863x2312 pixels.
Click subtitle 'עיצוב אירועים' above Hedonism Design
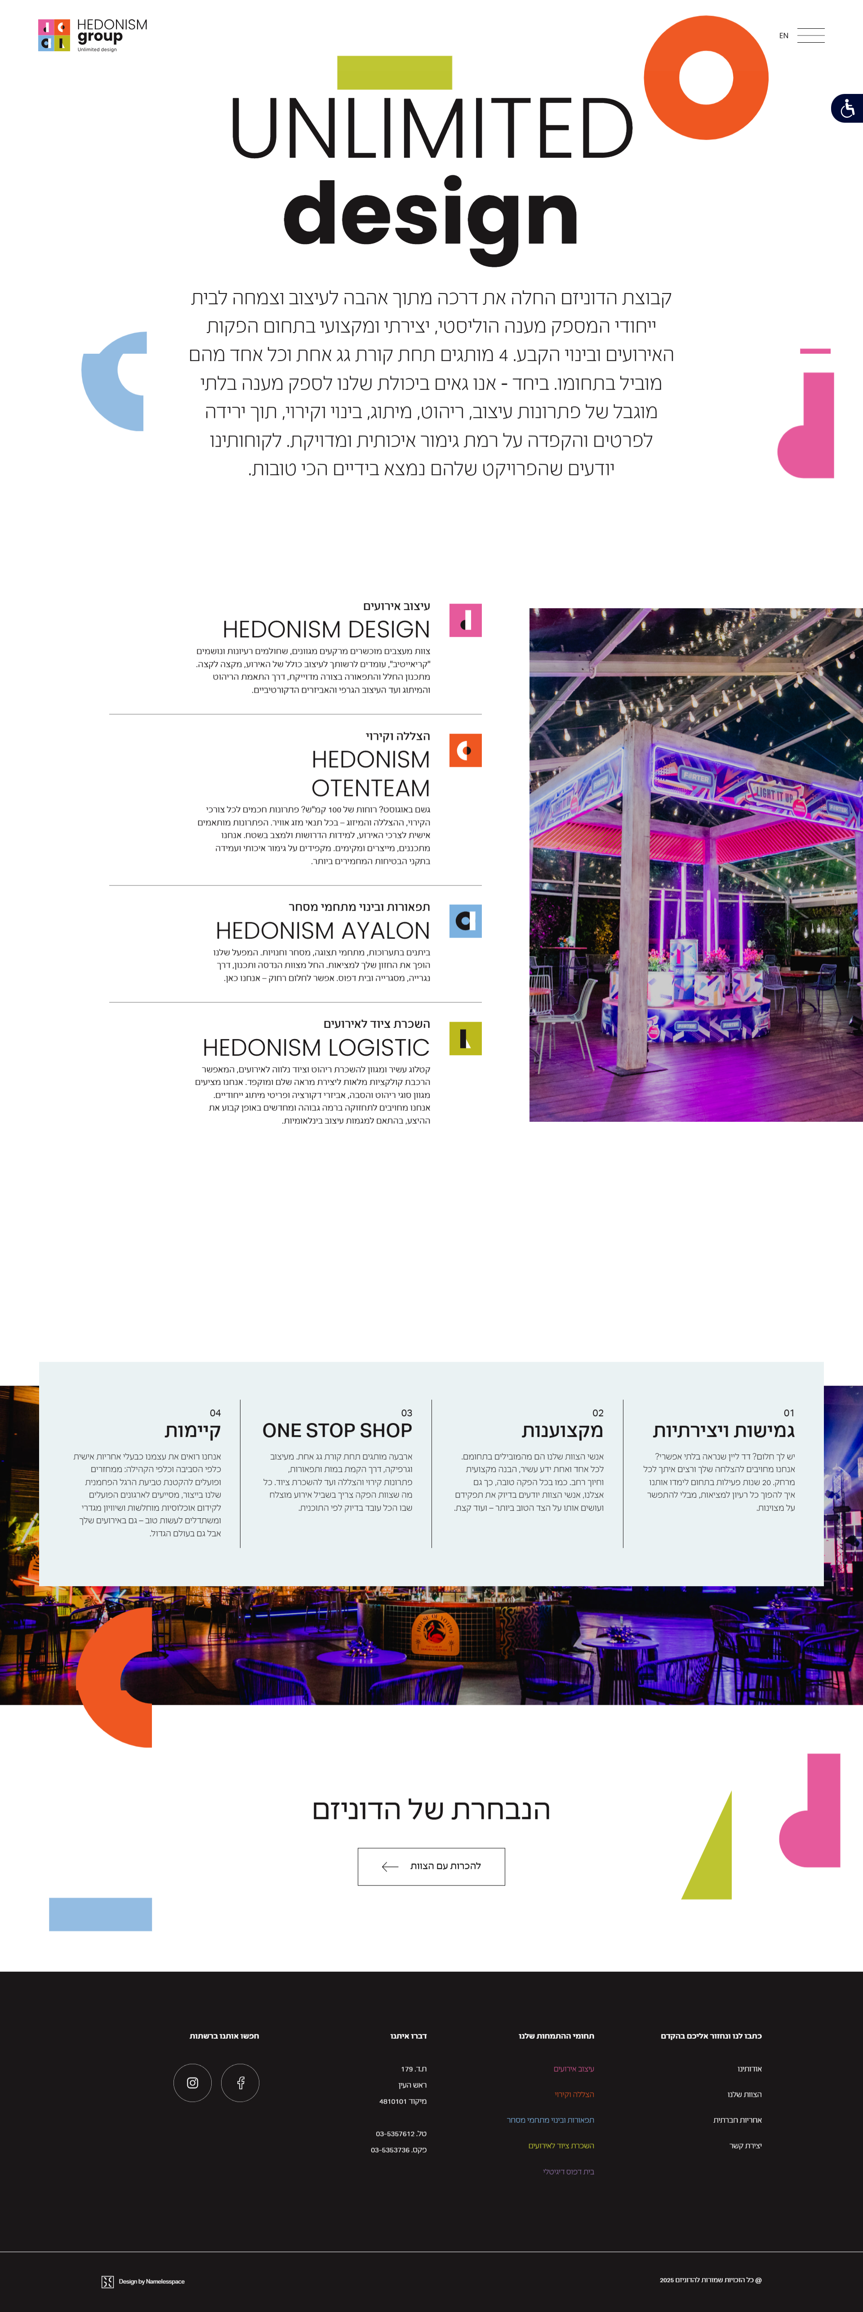[397, 606]
